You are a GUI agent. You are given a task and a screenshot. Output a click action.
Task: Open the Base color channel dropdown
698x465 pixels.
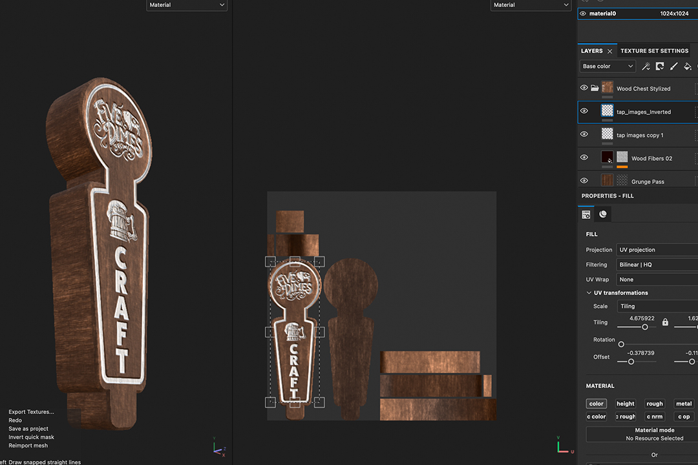click(607, 67)
